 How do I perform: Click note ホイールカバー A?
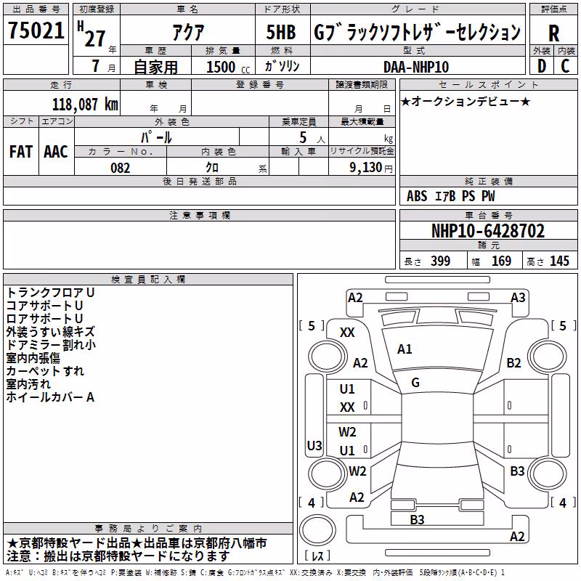coord(50,397)
